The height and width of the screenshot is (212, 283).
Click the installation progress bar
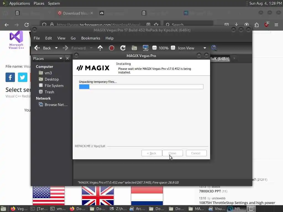click(141, 87)
